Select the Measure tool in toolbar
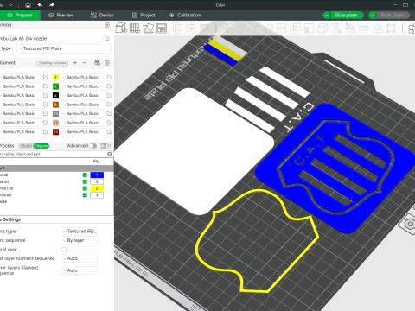This screenshot has height=311, width=415. [364, 29]
